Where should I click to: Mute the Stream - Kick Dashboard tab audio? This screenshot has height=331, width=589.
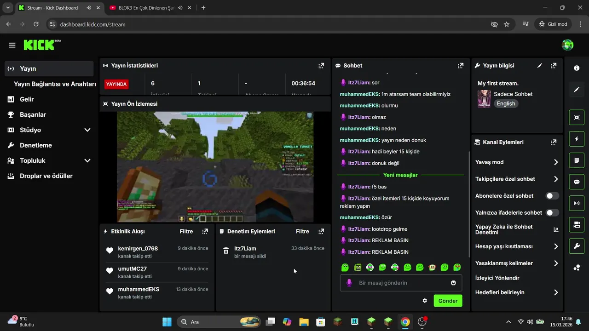click(89, 8)
